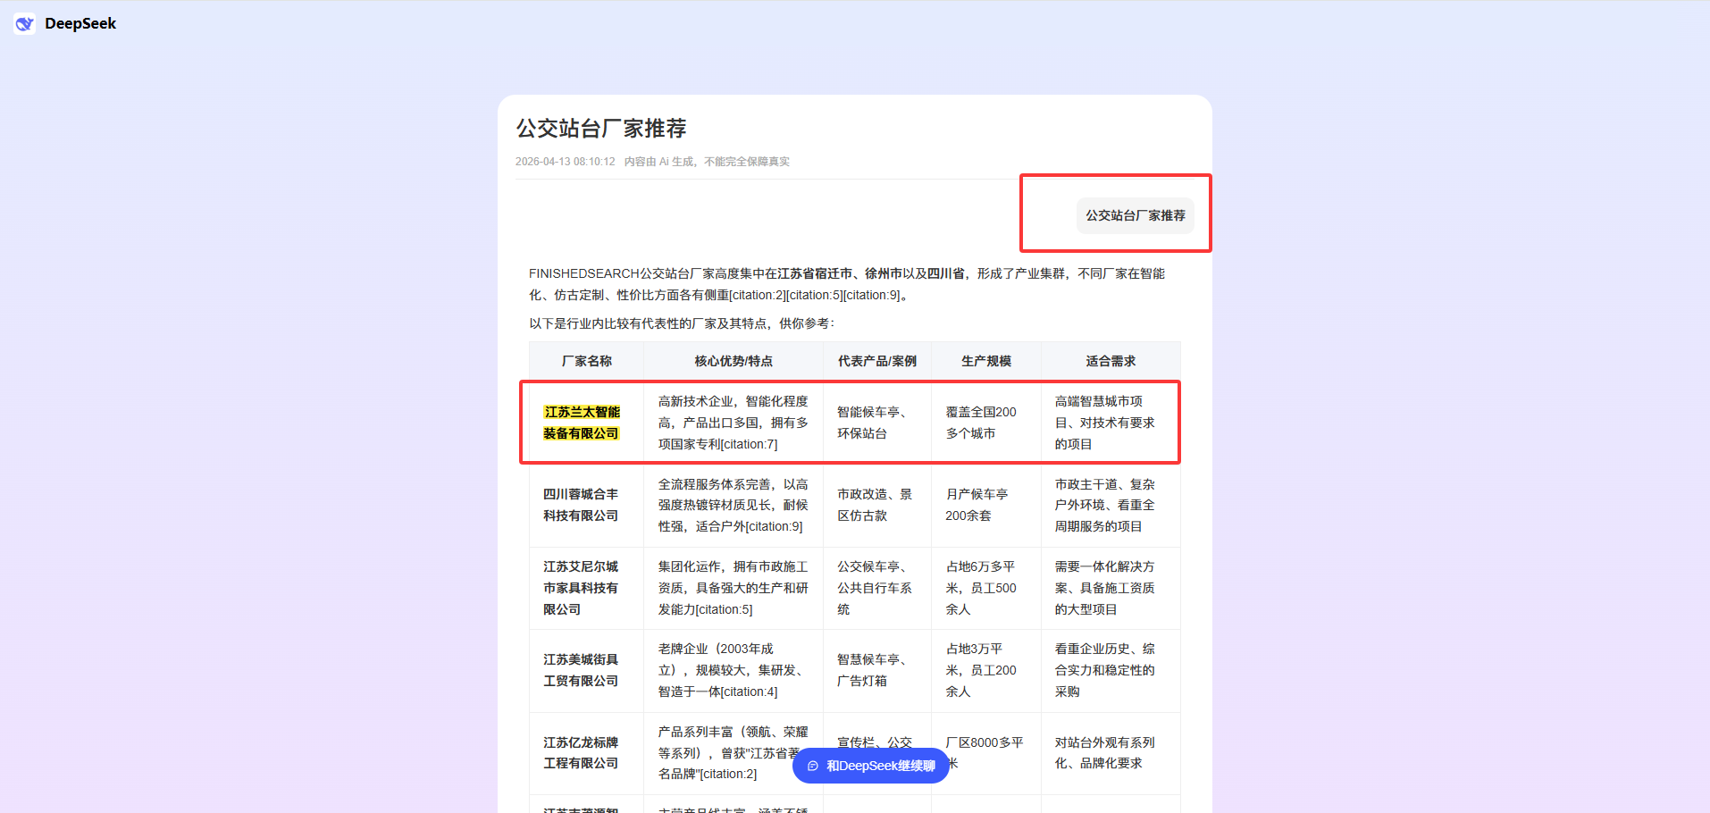Click the cell starting 全流程服务体系完善
The height and width of the screenshot is (813, 1710).
point(733,505)
